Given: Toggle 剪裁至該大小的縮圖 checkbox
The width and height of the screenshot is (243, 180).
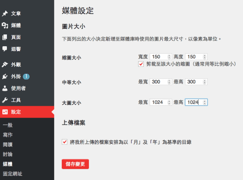Looking at the screenshot, I should pyautogui.click(x=141, y=64).
